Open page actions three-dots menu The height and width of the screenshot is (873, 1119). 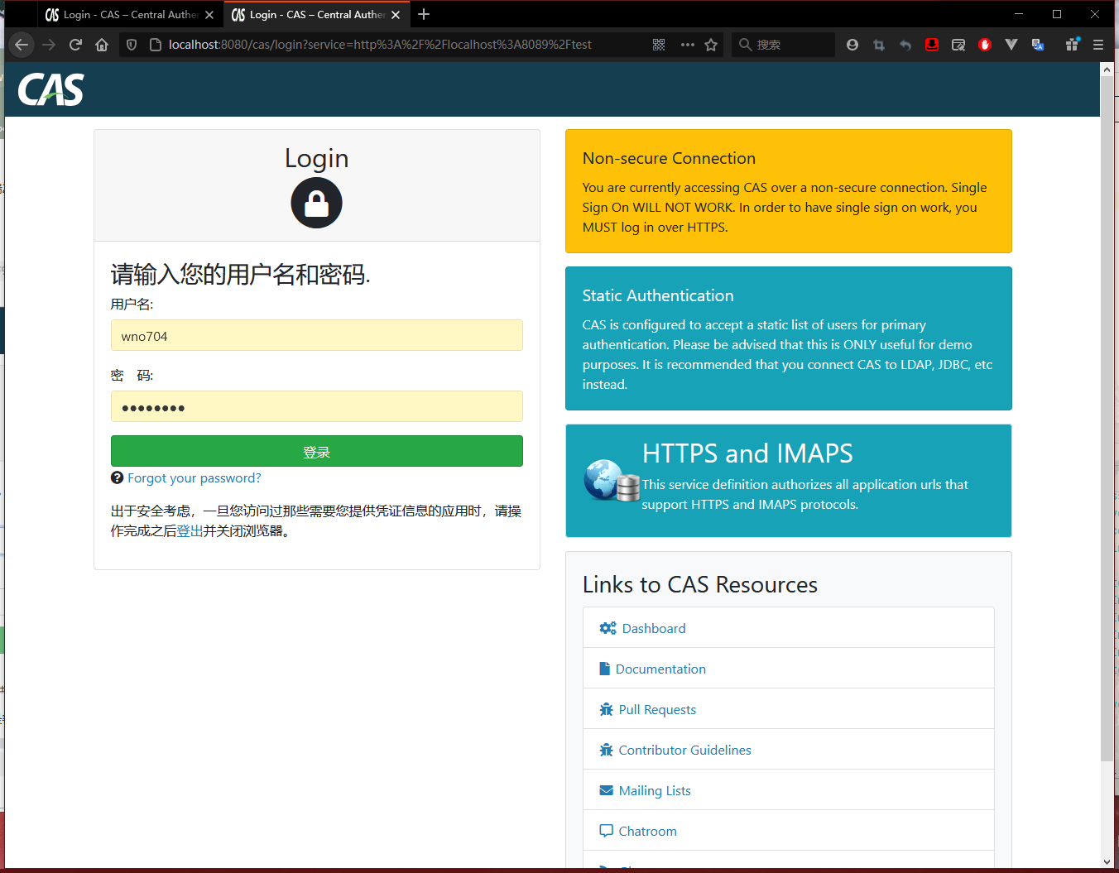coord(687,45)
